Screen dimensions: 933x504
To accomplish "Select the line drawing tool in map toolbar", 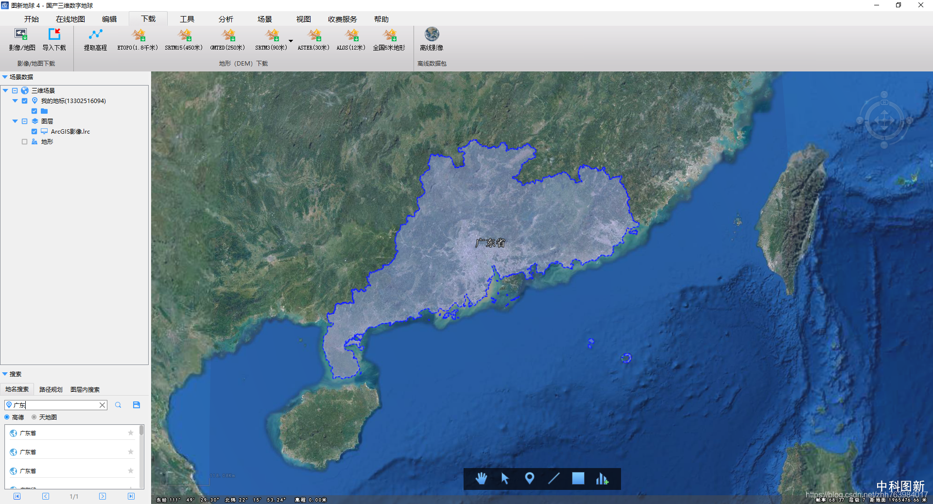I will click(x=553, y=479).
